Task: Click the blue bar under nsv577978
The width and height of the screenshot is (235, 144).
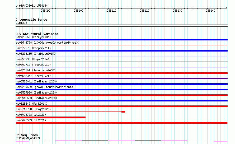Action: pyautogui.click(x=121, y=51)
